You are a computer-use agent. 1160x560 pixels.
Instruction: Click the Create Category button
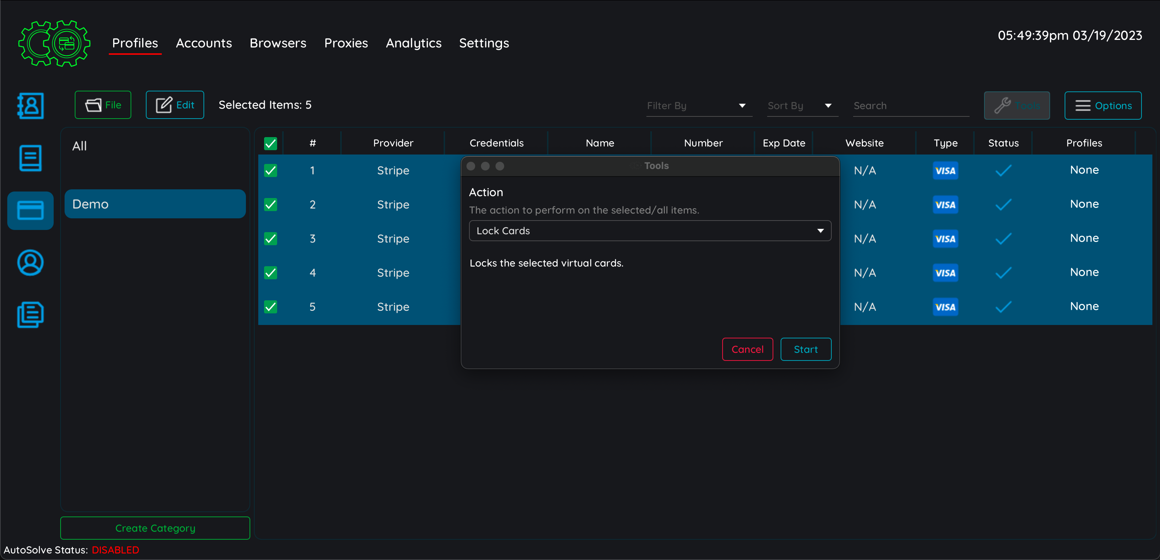[x=155, y=528]
